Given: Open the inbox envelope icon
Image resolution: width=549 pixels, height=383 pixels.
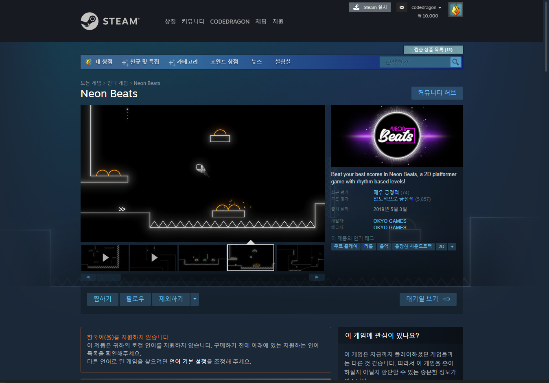Looking at the screenshot, I should (x=402, y=7).
